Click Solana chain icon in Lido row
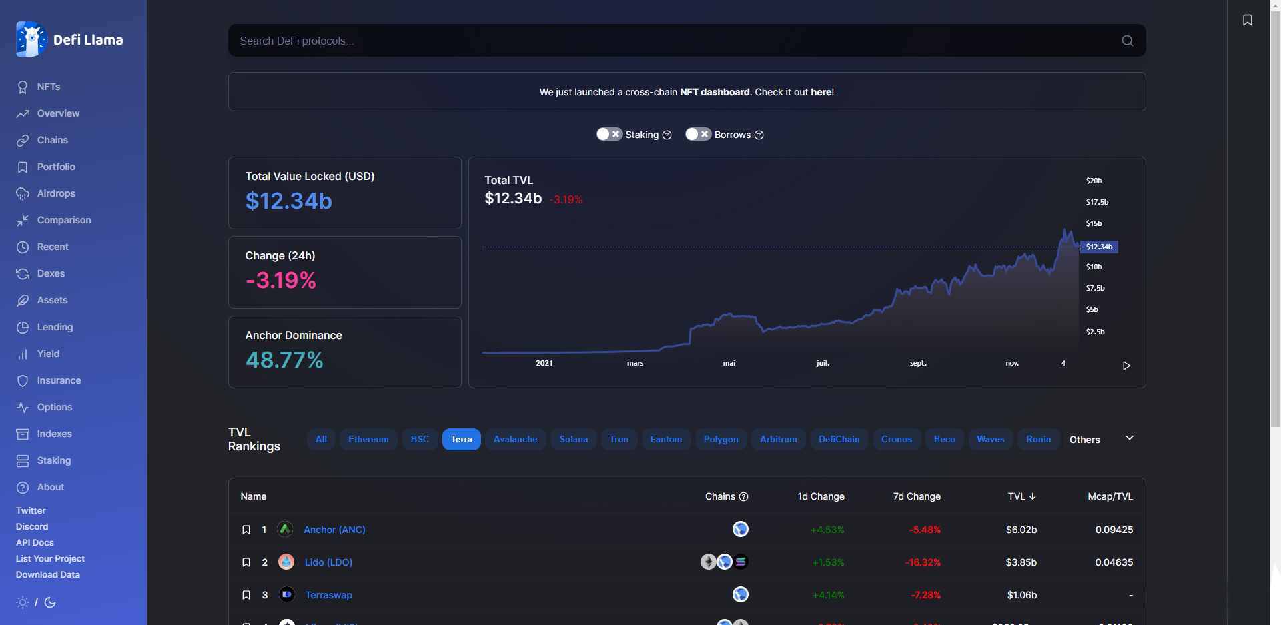The image size is (1281, 625). 741,562
